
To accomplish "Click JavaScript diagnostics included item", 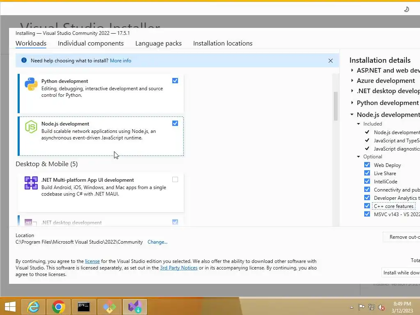I will [397, 148].
